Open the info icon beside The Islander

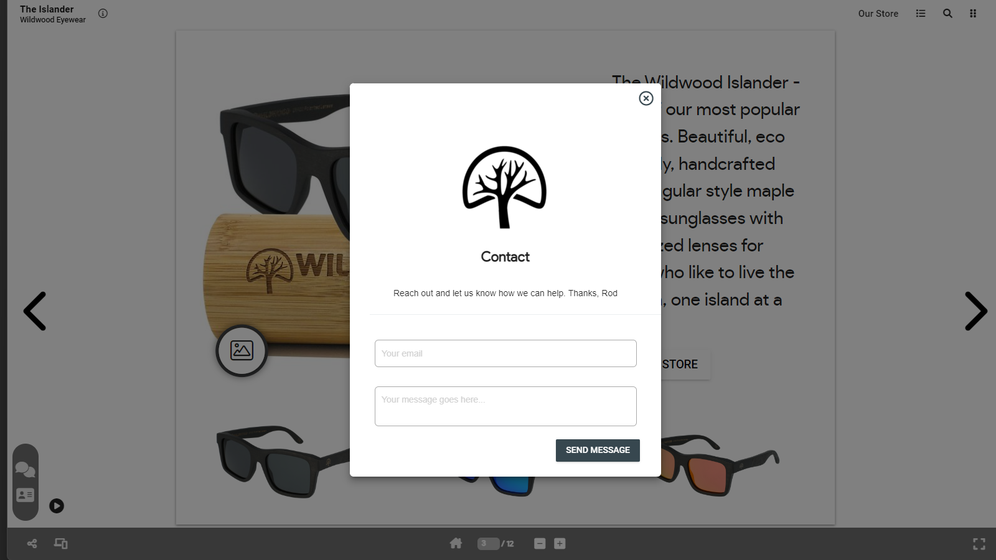point(103,13)
